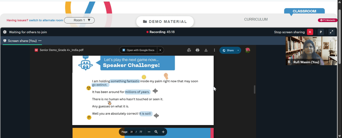The width and height of the screenshot is (342, 138).
Task: Open the settings gear icon
Action: (5, 32)
